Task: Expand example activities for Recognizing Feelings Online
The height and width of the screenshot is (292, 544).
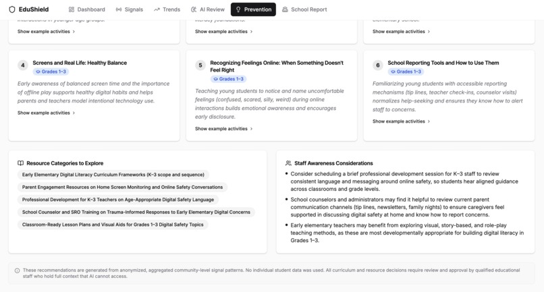Action: (x=224, y=129)
